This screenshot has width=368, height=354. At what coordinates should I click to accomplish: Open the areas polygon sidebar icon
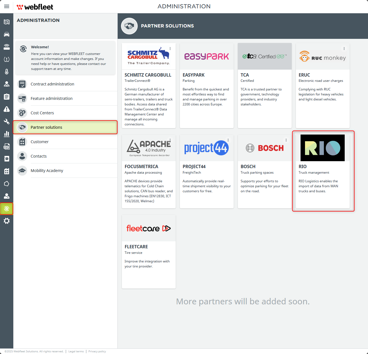coord(7,184)
